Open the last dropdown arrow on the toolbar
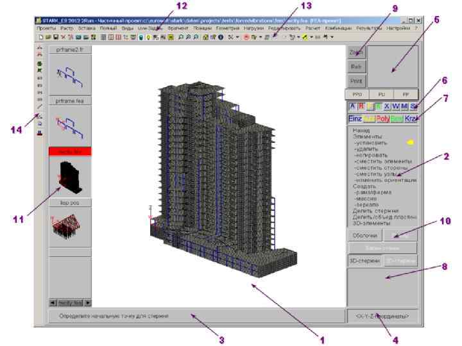462x346 pixels. tap(332, 37)
